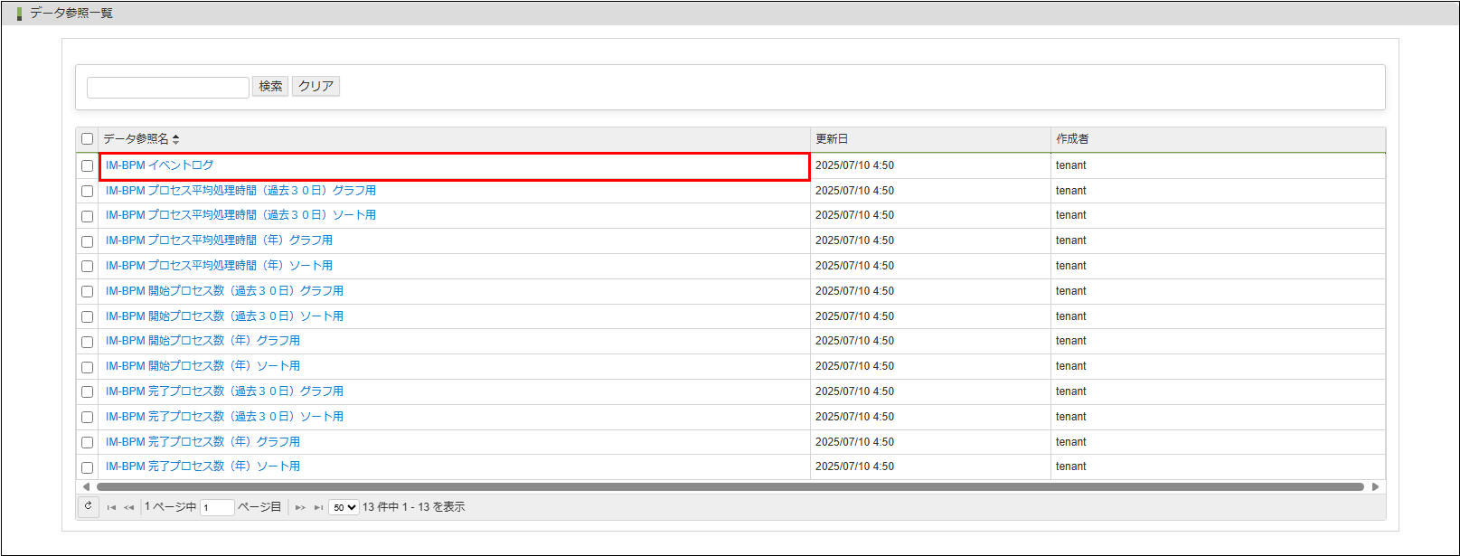Screen dimensions: 1460x556
Task: Check the box for プロセス平均処理時間（年）グラフ用 row
Action: 88,241
